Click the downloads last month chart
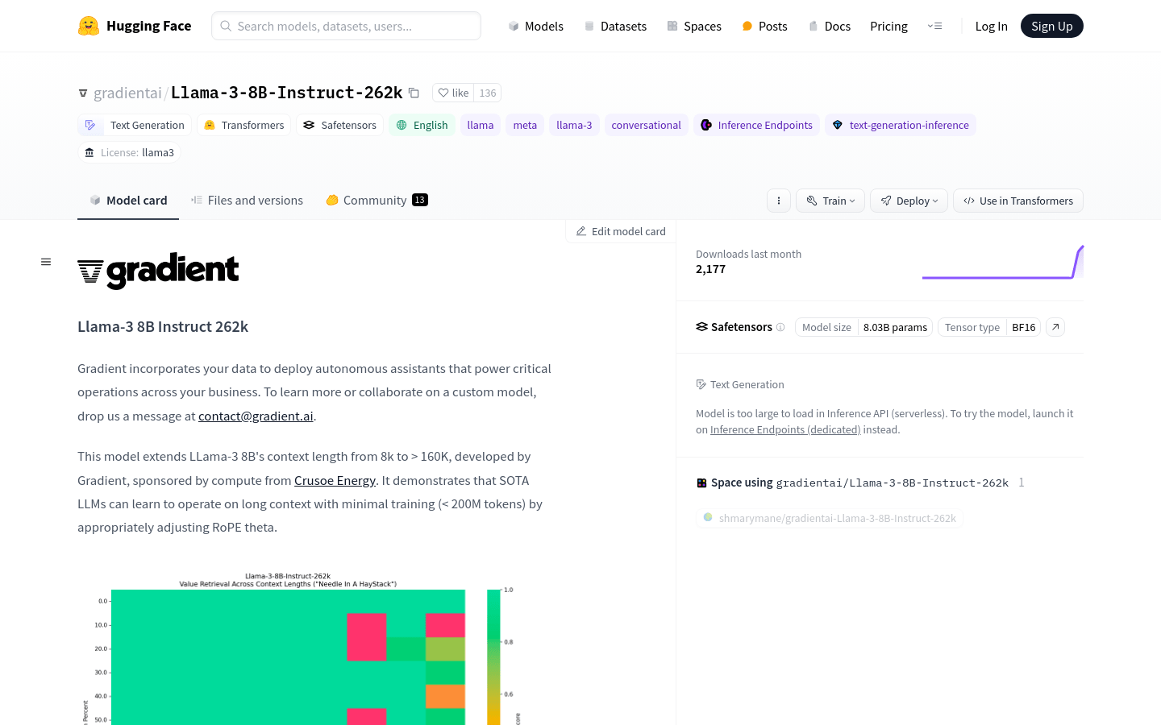 point(1002,262)
